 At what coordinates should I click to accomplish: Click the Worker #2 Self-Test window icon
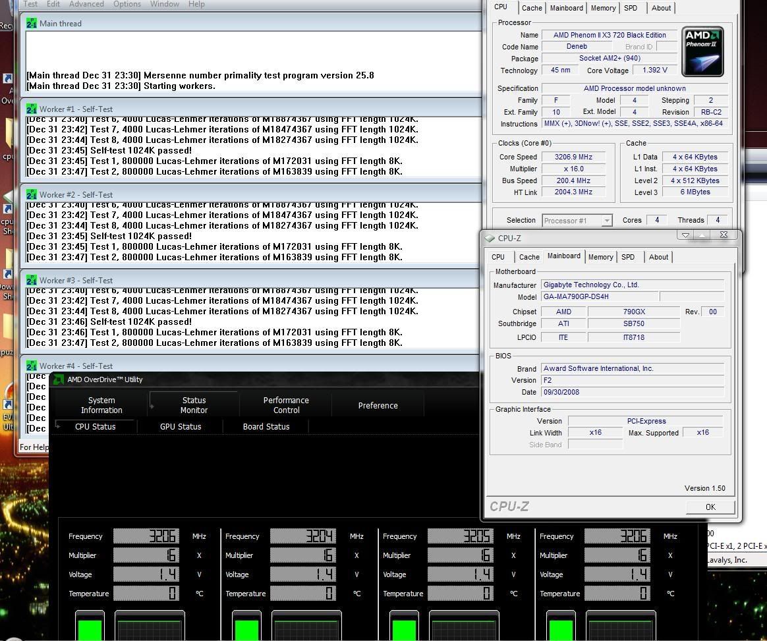(x=32, y=195)
